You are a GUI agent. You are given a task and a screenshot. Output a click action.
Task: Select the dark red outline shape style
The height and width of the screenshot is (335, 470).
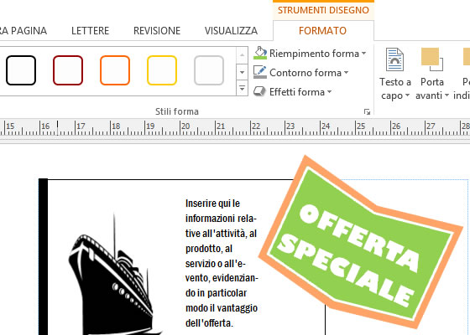click(68, 70)
